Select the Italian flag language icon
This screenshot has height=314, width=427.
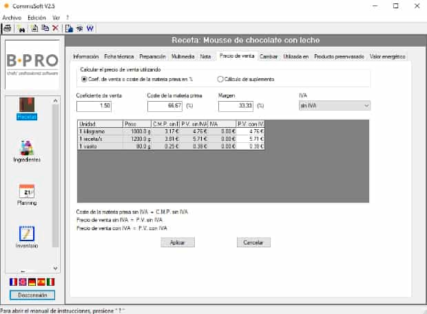(x=50, y=282)
